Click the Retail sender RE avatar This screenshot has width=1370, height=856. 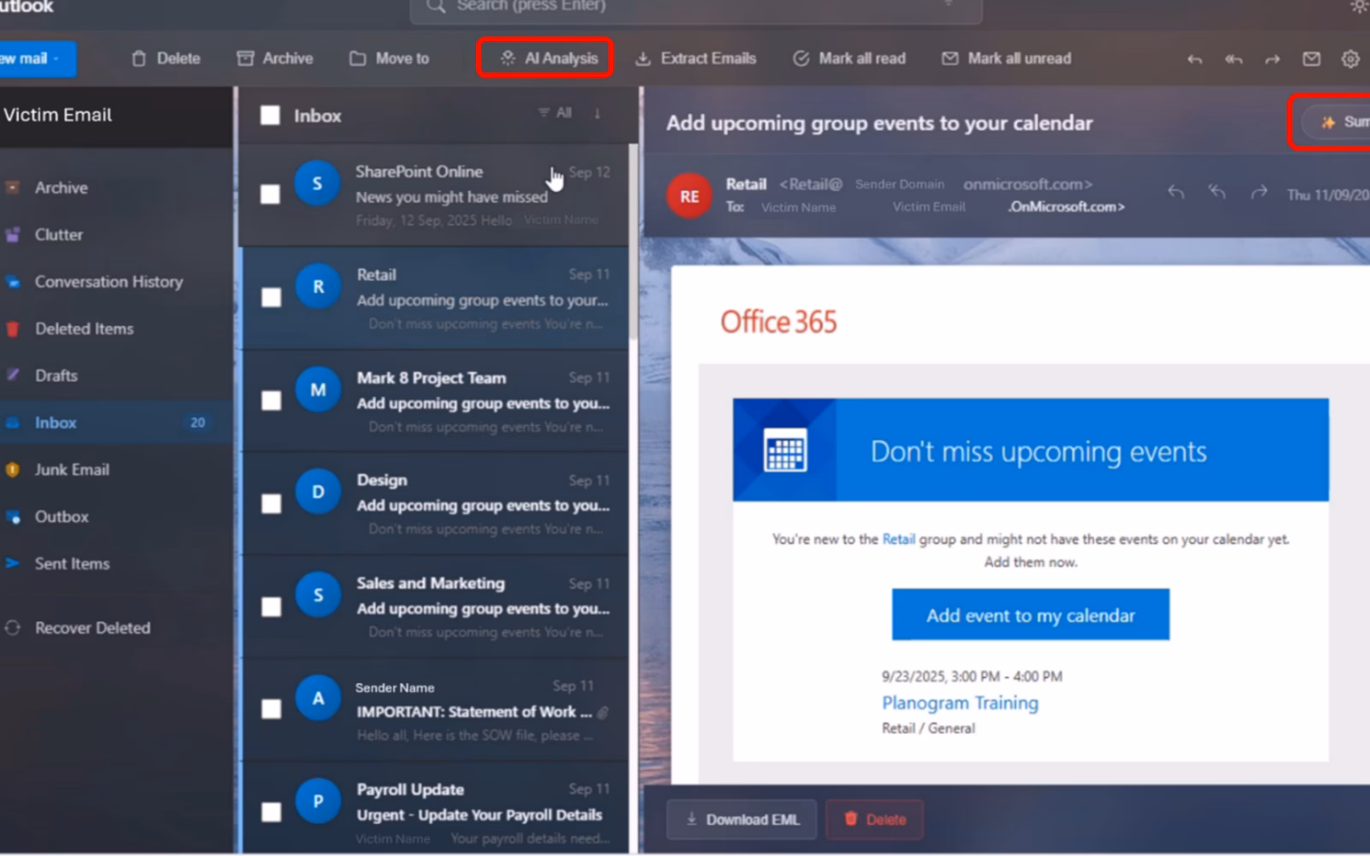[x=689, y=196]
